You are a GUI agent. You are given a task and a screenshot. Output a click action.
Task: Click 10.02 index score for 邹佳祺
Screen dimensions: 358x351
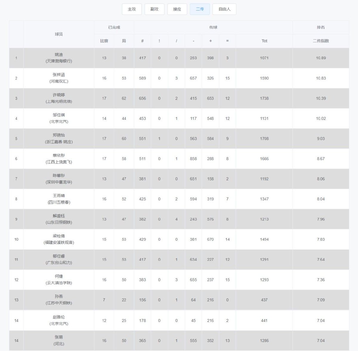coord(321,118)
